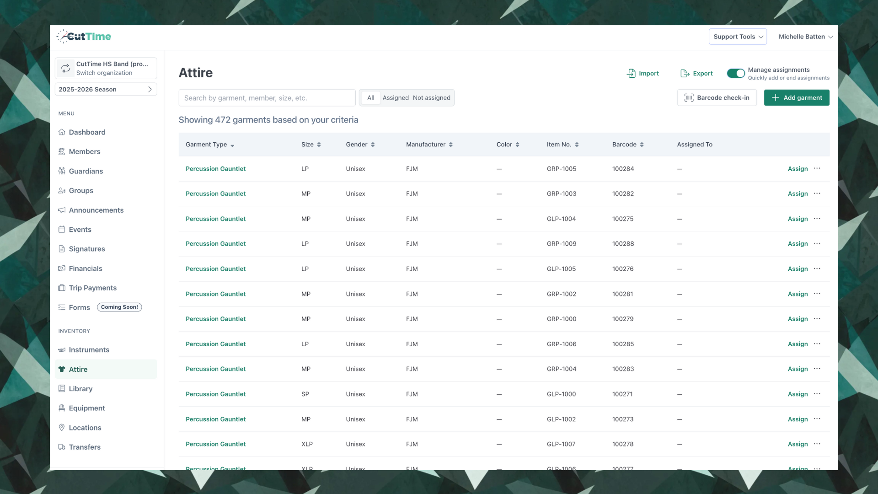Open the Announcements page

[x=96, y=210]
